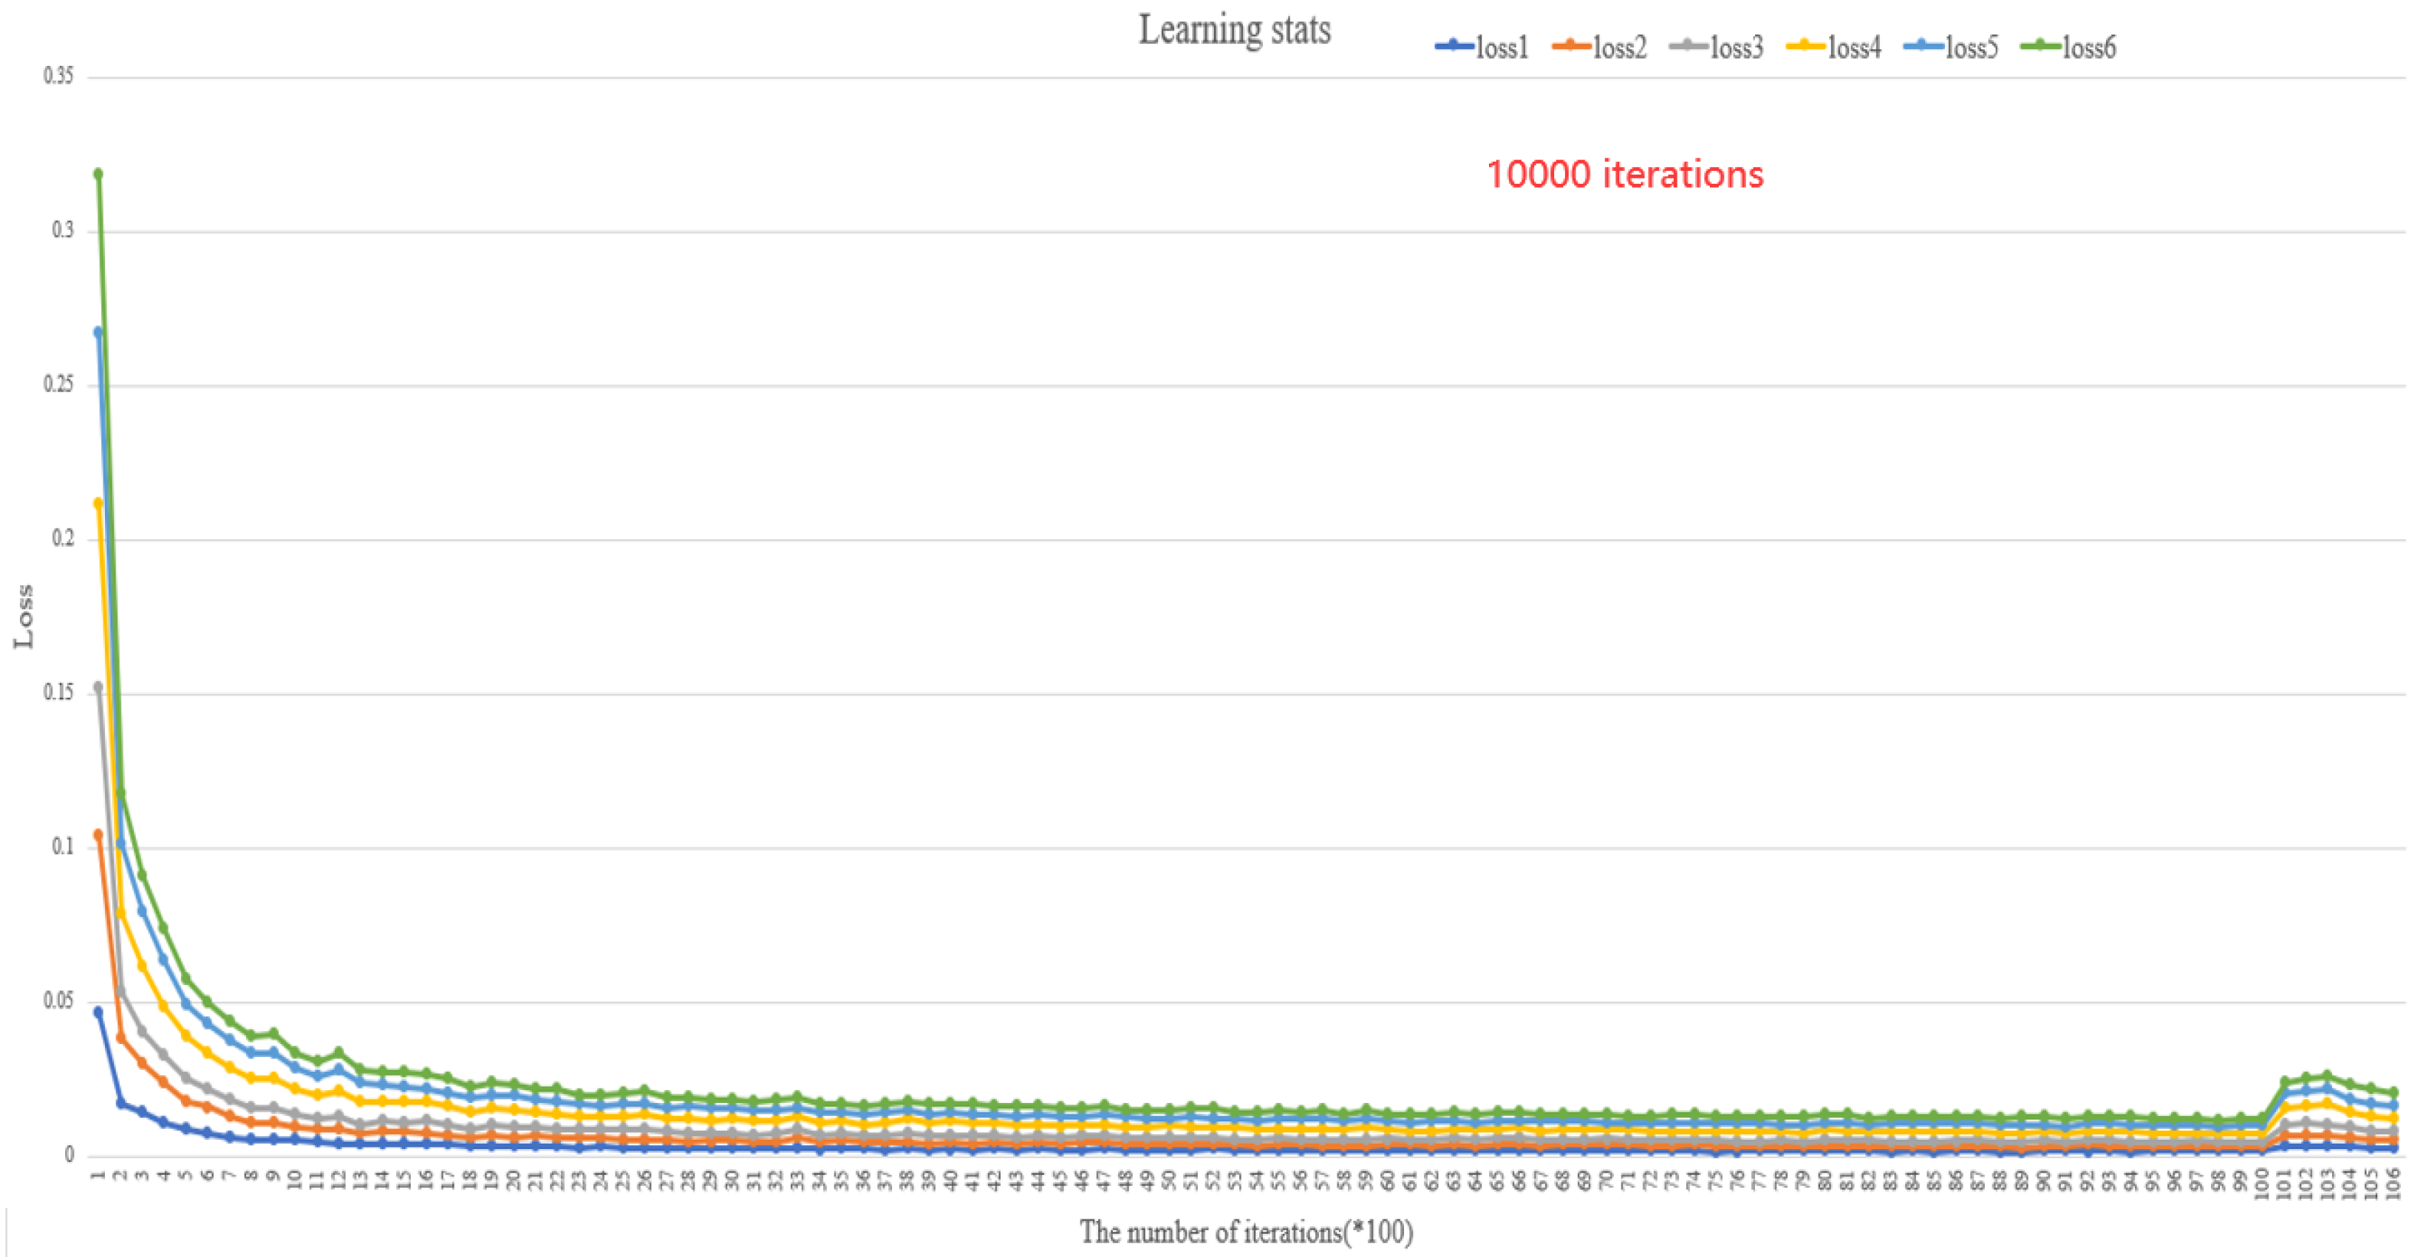Click the 0.35 y-axis tick label

point(58,76)
